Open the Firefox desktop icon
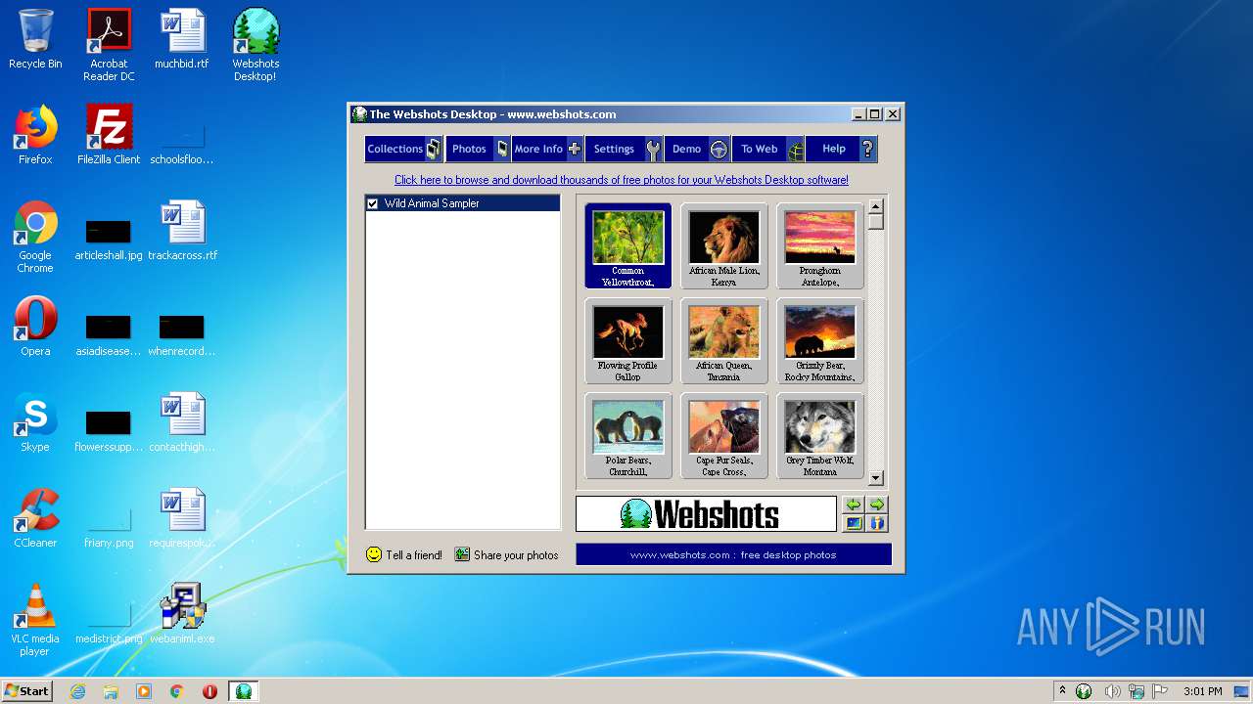 35,135
